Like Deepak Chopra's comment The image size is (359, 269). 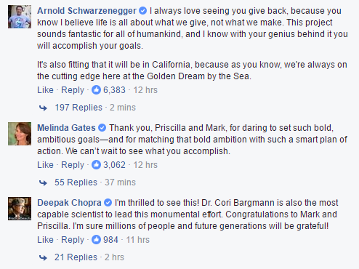pos(45,240)
